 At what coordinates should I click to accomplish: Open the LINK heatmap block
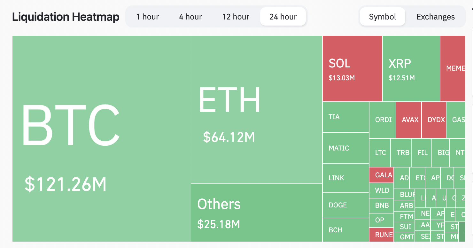point(345,178)
